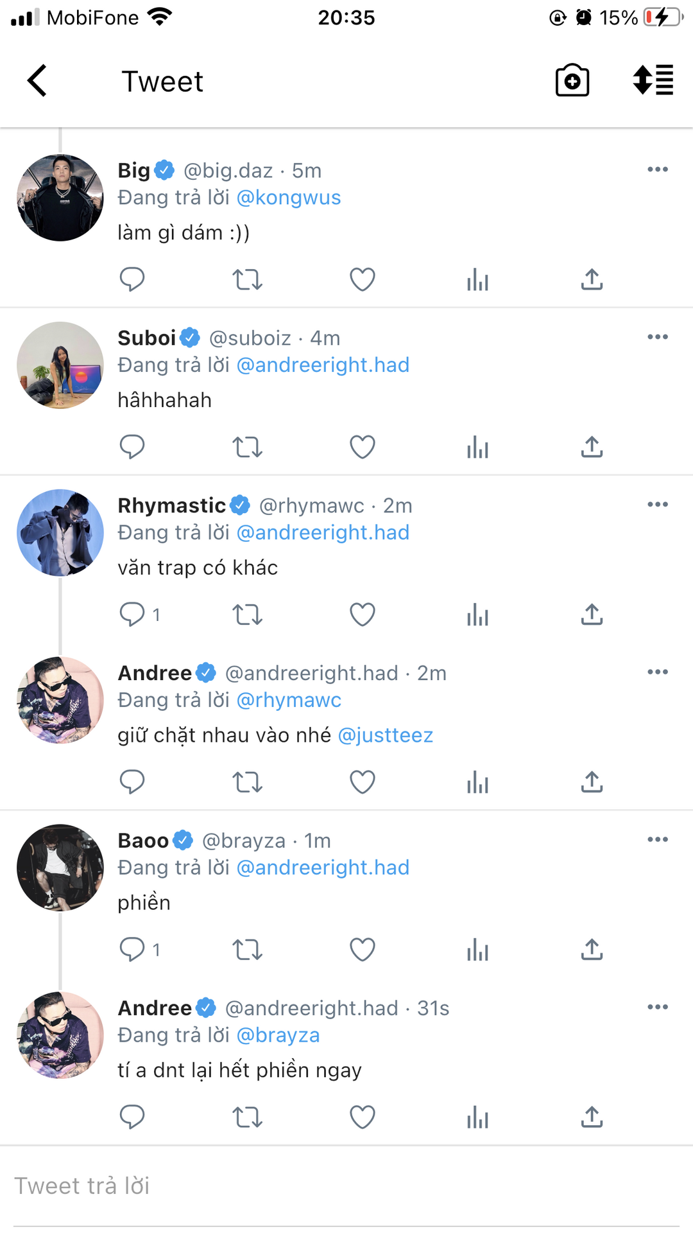Share Big's tweet

pos(592,279)
